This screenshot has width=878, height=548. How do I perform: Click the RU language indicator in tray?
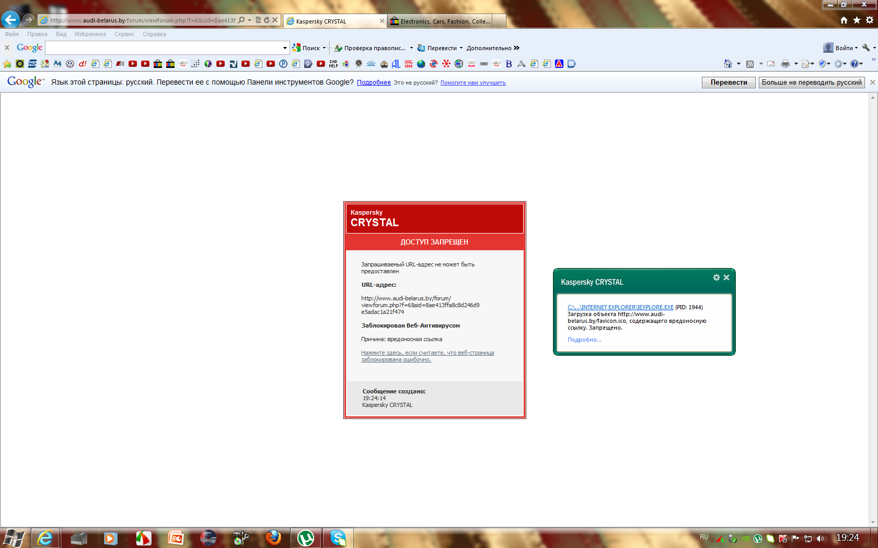click(x=704, y=537)
